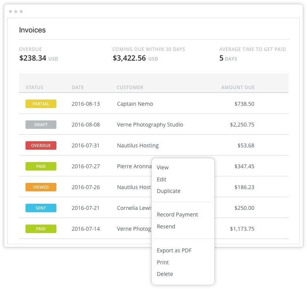Click the $53.68 Nautilus Hosting amount
This screenshot has width=307, height=289.
(246, 145)
